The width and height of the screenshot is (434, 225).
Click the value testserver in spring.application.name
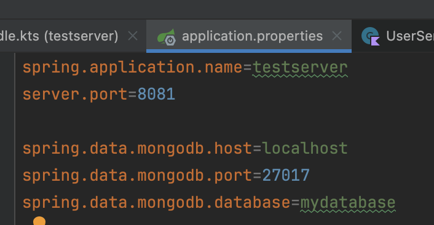coord(300,68)
